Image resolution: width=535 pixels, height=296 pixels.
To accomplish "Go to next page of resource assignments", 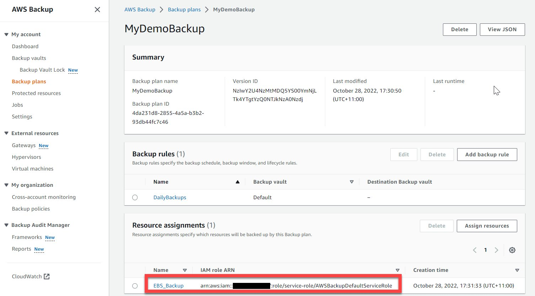I will point(497,250).
